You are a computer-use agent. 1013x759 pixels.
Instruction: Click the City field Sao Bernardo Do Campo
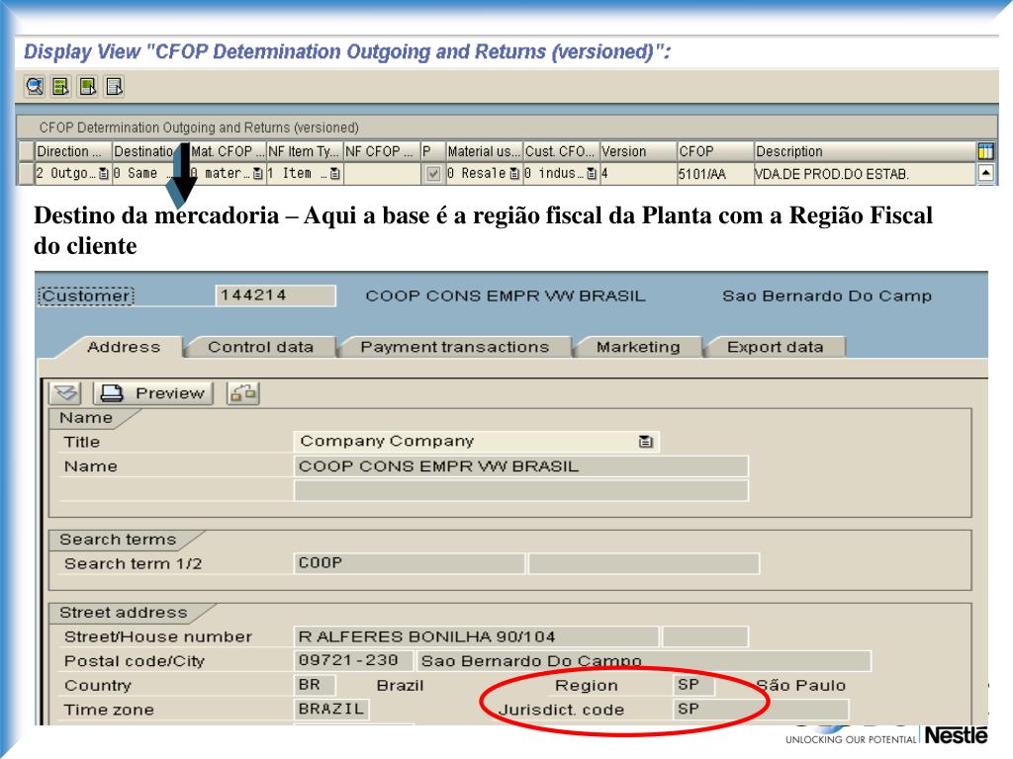(x=644, y=661)
